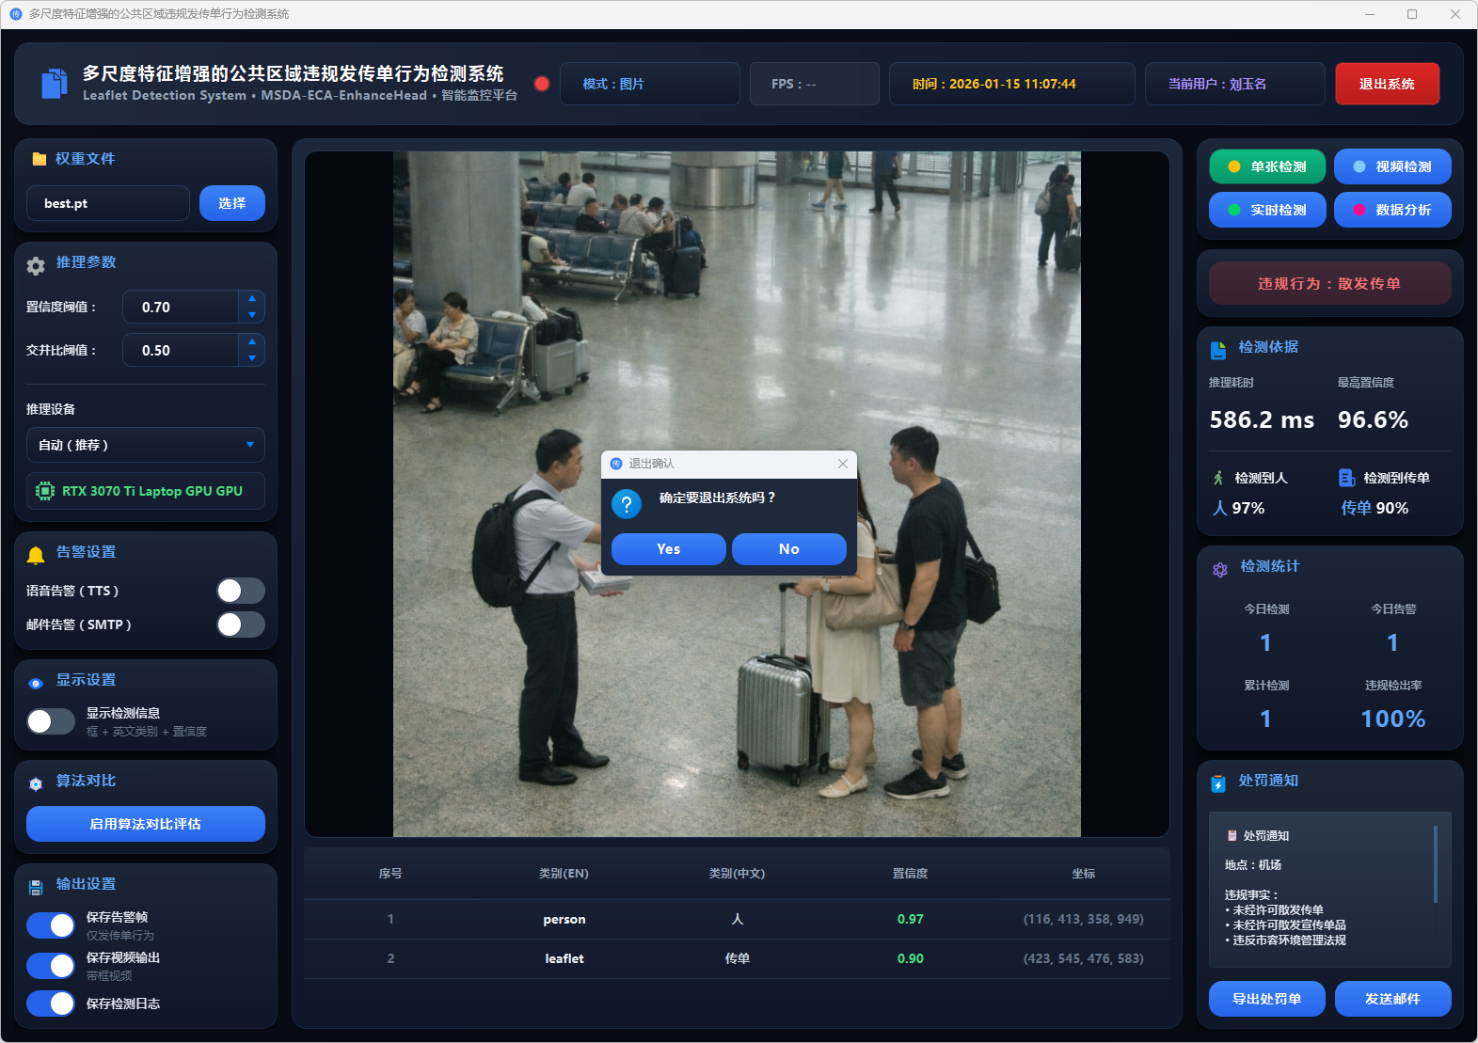Click the inference parameters gear icon
1478x1043 pixels.
[36, 265]
